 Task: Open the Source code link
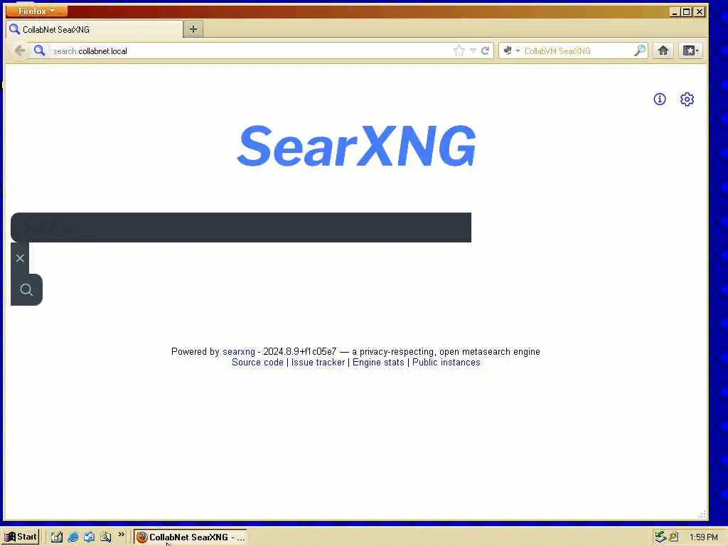(x=257, y=362)
